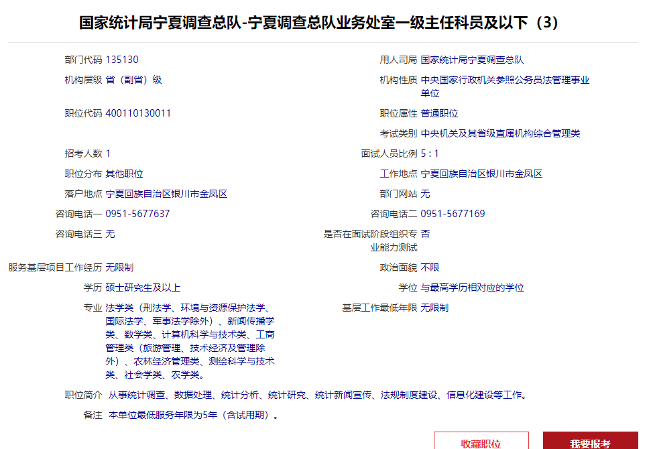The height and width of the screenshot is (449, 649).
Task: Click the 机构层级 value 省（副省）级
Action: point(133,80)
